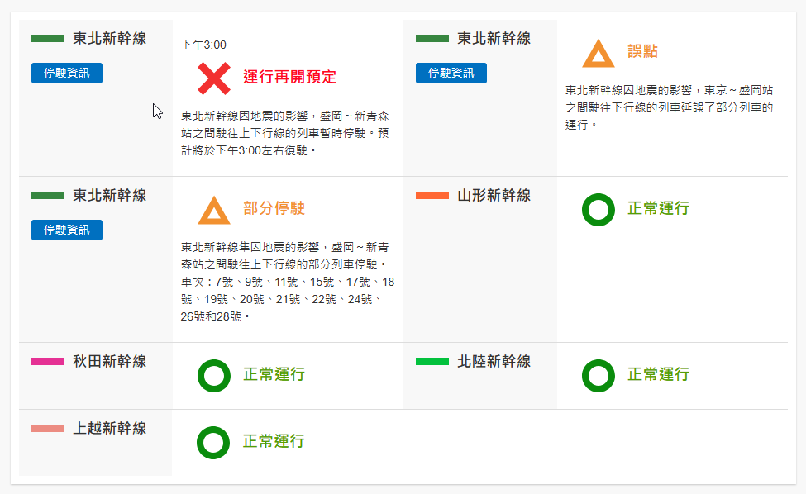Click the green circle status icon for 上越新幹線
The image size is (806, 494).
point(213,442)
